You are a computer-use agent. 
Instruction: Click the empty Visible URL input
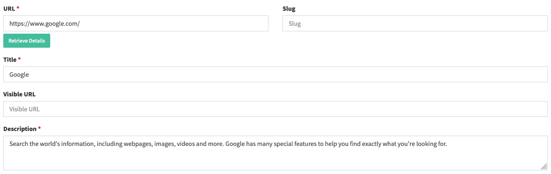(x=275, y=109)
